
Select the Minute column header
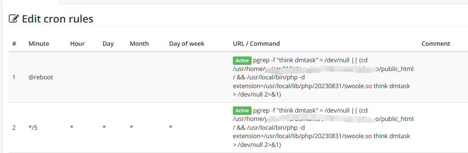(x=39, y=43)
